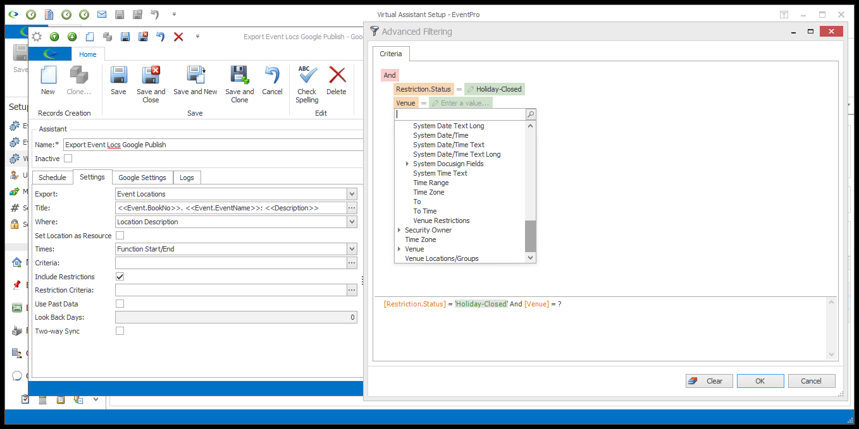Click Save and Close in ribbon
Viewport: 859px width, 429px height.
pyautogui.click(x=151, y=84)
